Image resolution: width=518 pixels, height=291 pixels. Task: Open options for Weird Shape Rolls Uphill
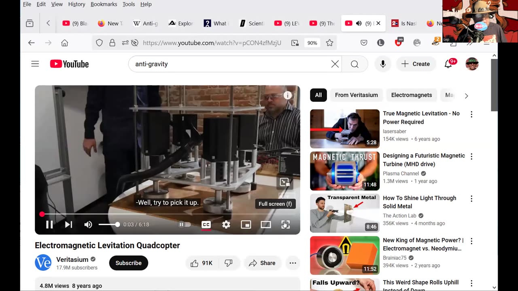click(x=471, y=283)
